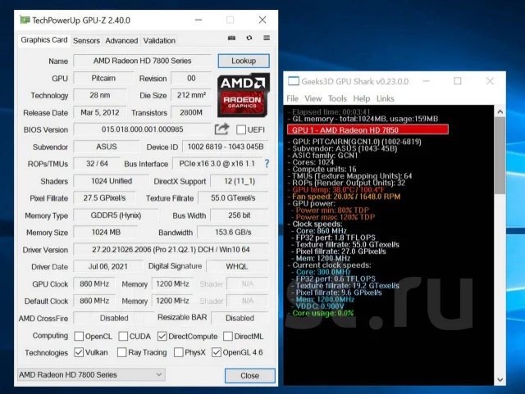Click the VDDC 0.900V line
525x394 pixels.
[x=319, y=306]
